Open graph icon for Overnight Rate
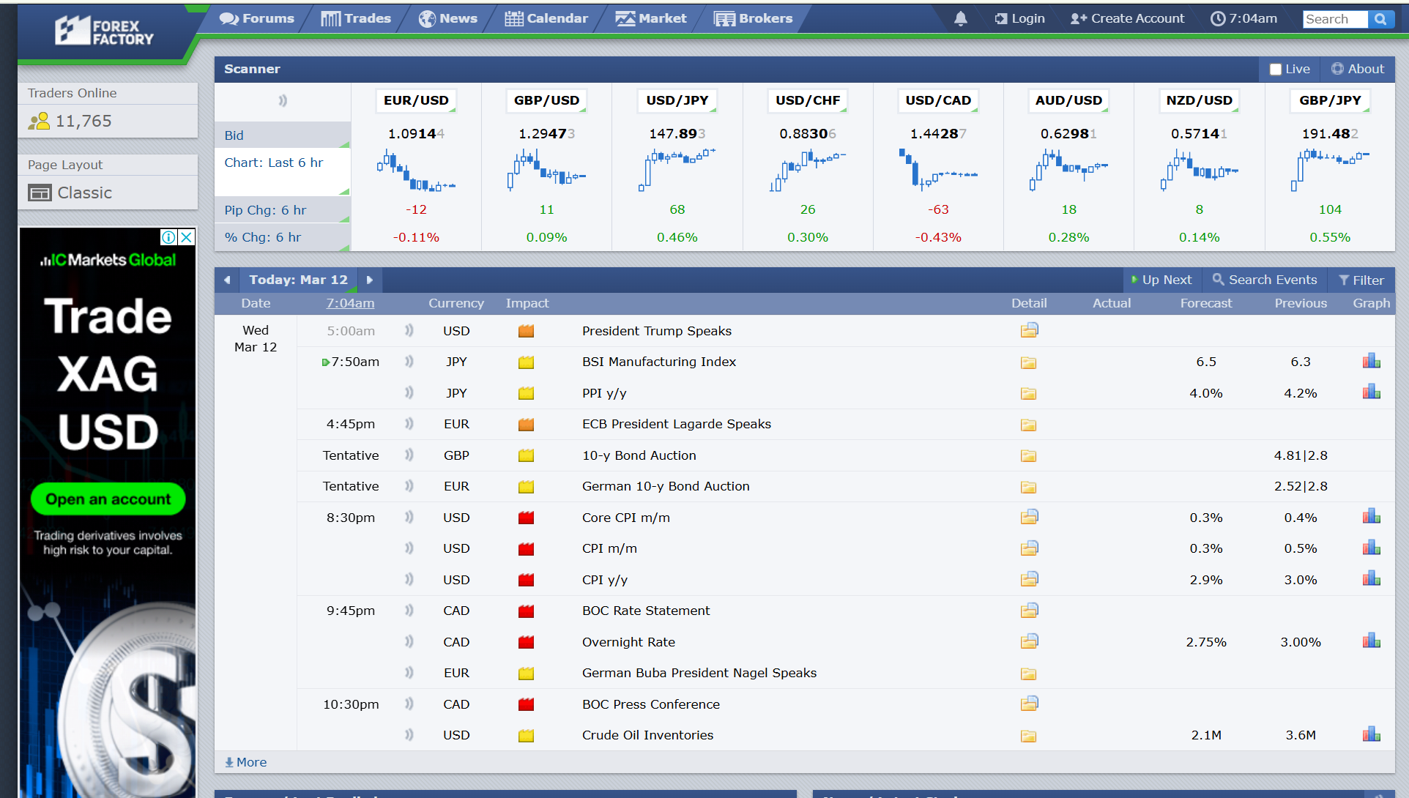1409x798 pixels. click(x=1371, y=642)
